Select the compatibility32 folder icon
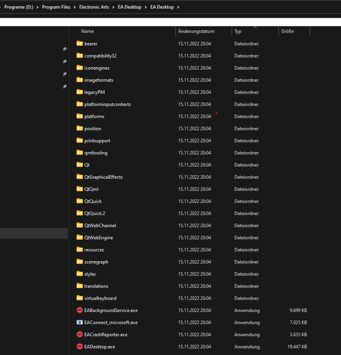This screenshot has width=341, height=355. click(x=79, y=56)
